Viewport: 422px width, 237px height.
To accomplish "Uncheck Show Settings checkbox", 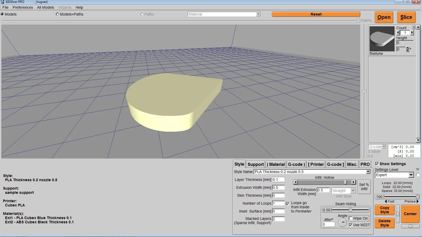I will point(377,164).
